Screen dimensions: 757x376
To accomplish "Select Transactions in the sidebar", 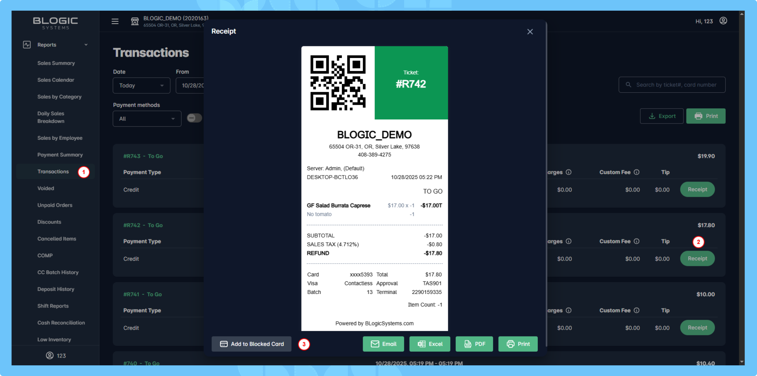I will (x=53, y=172).
